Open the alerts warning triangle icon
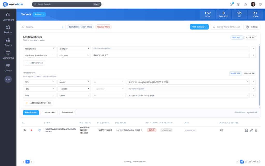265x166 pixels. tap(246, 4)
